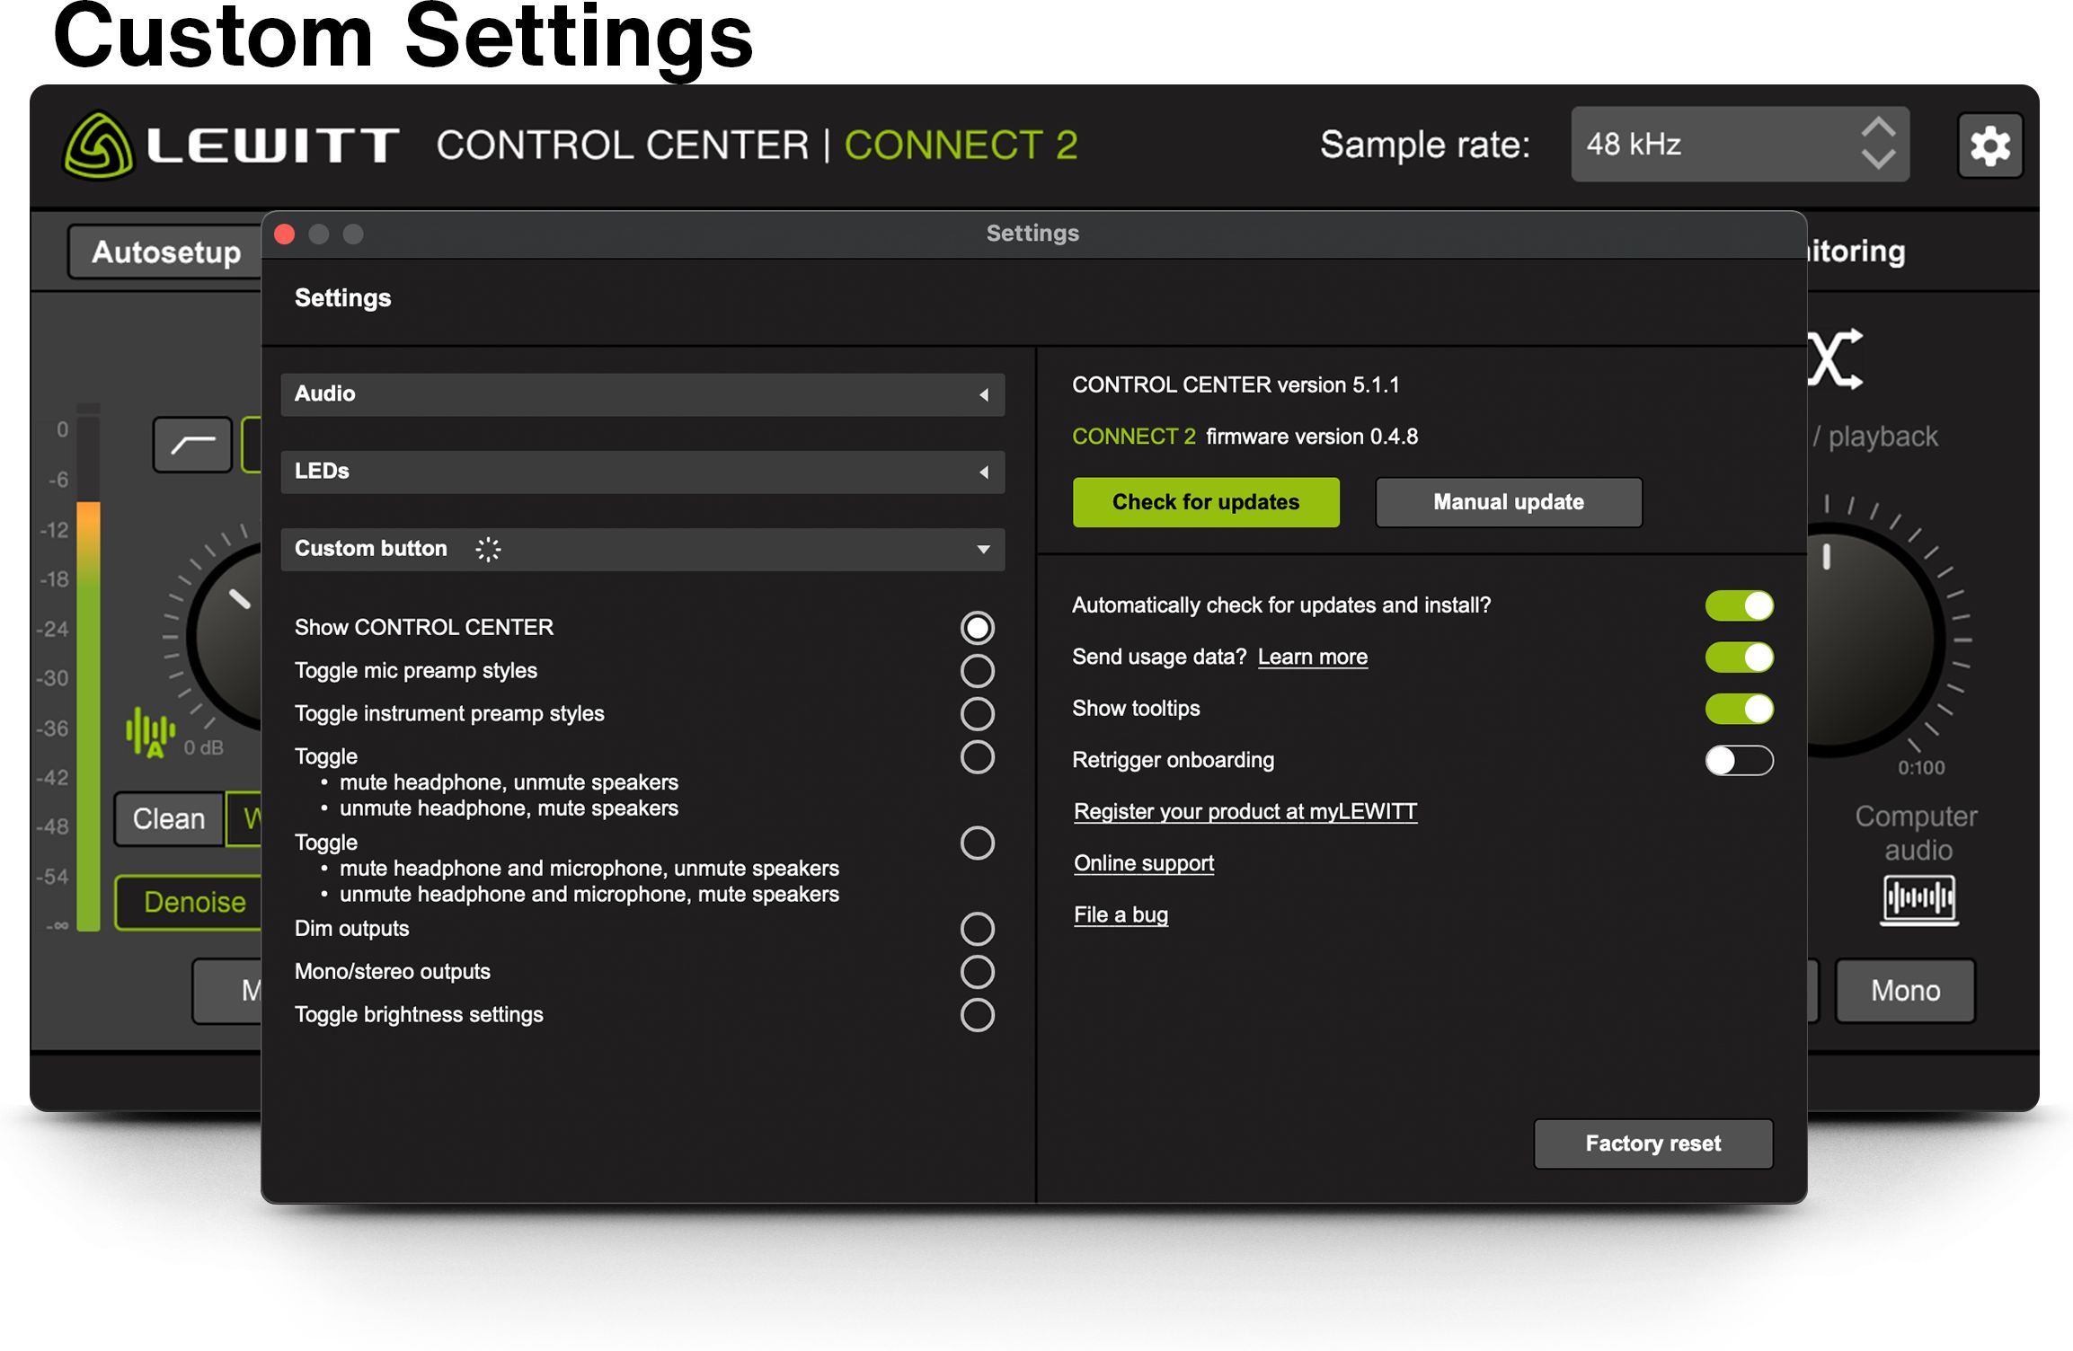Select Dim outputs radio option
The height and width of the screenshot is (1351, 2073).
tap(977, 930)
